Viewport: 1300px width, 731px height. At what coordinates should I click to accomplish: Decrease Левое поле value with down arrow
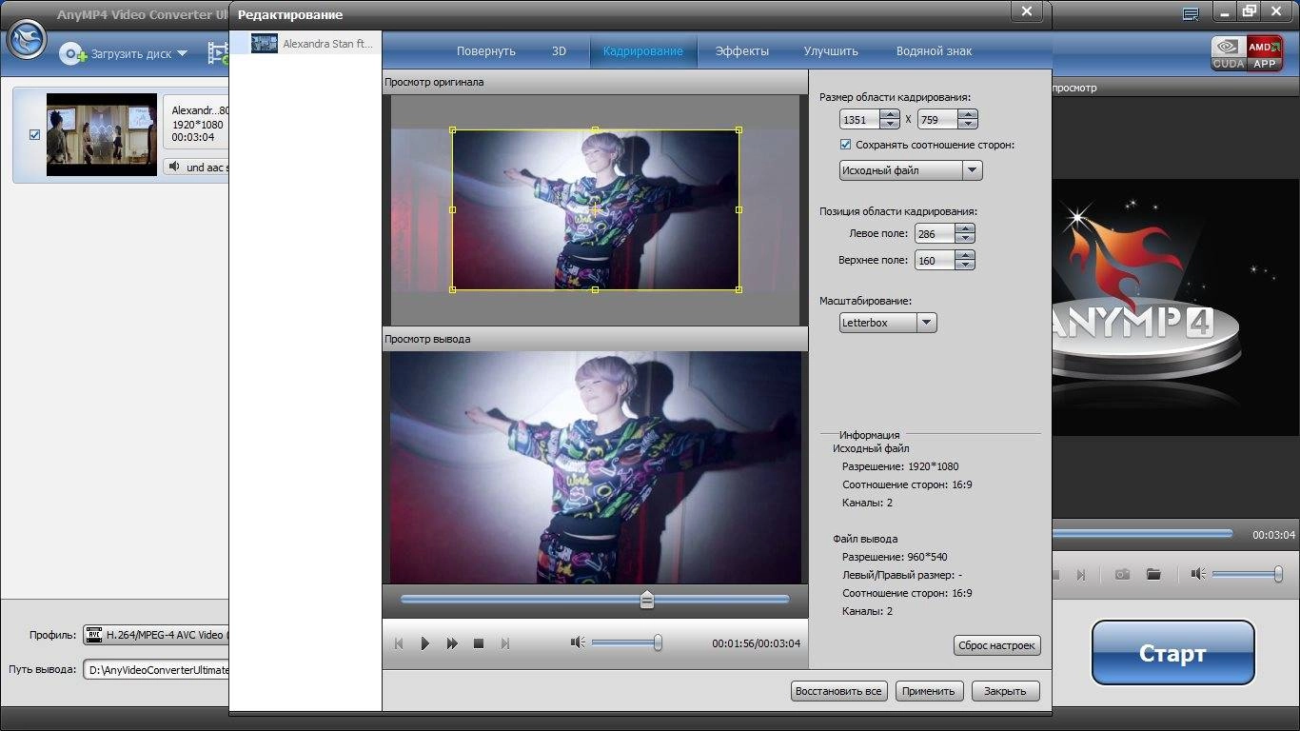pyautogui.click(x=965, y=238)
